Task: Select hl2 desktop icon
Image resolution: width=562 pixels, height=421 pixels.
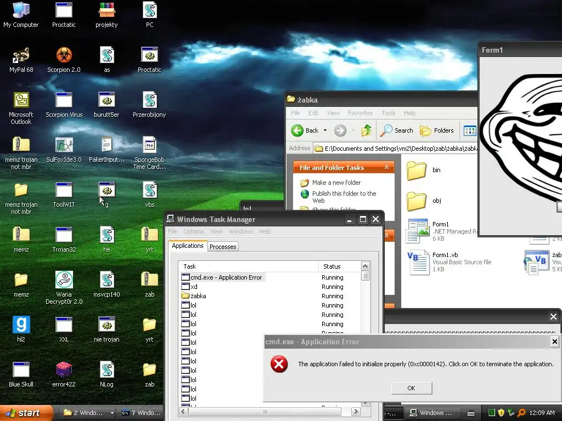Action: coord(21,329)
